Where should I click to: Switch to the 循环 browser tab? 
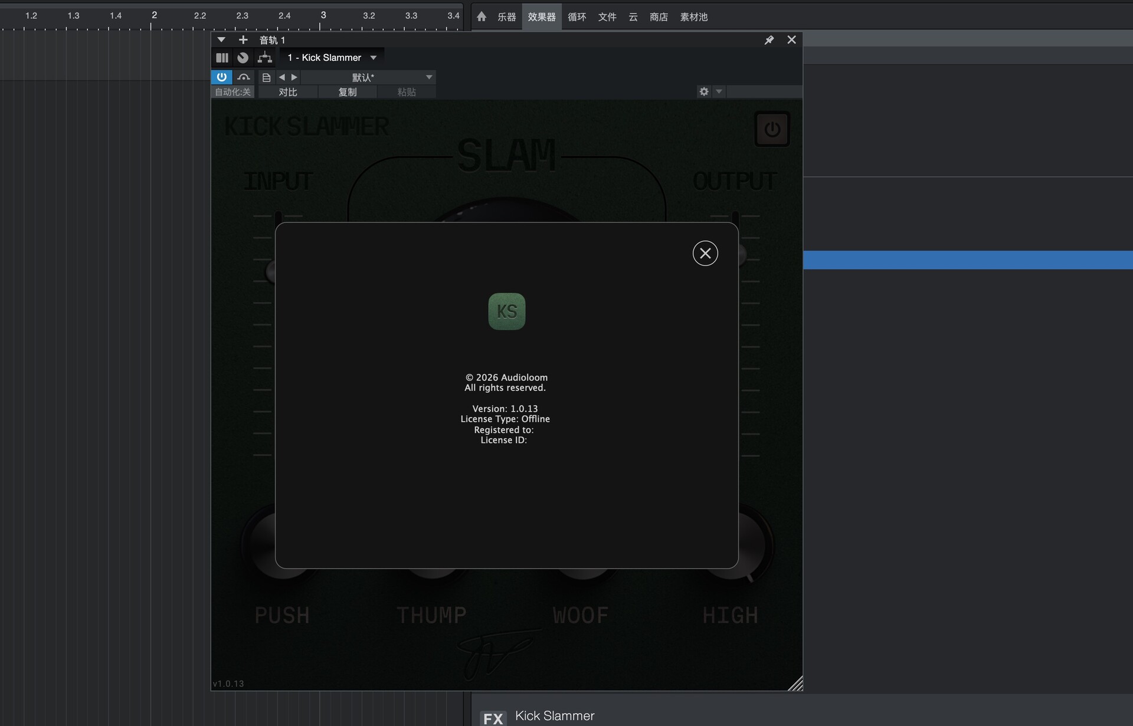577,17
